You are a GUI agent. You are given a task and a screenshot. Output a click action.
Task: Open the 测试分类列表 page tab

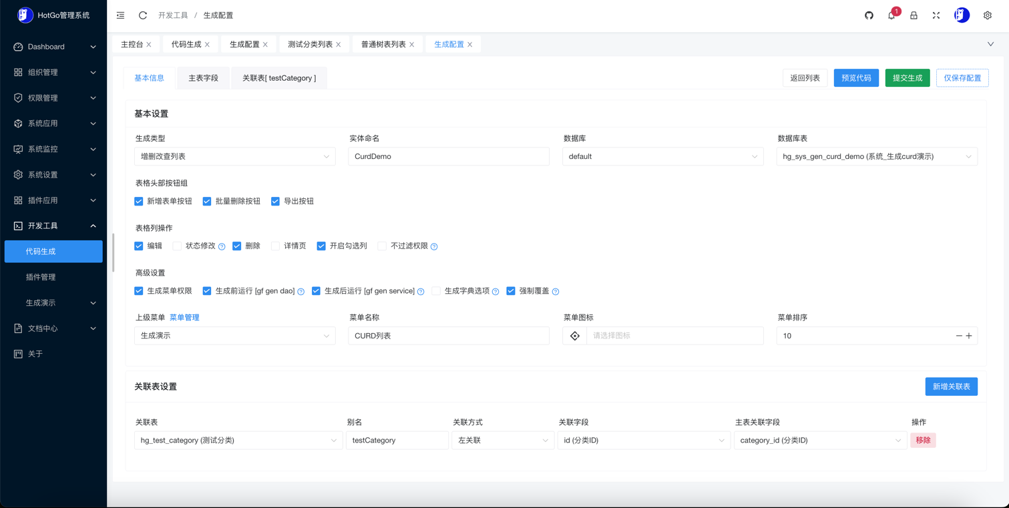pyautogui.click(x=310, y=45)
